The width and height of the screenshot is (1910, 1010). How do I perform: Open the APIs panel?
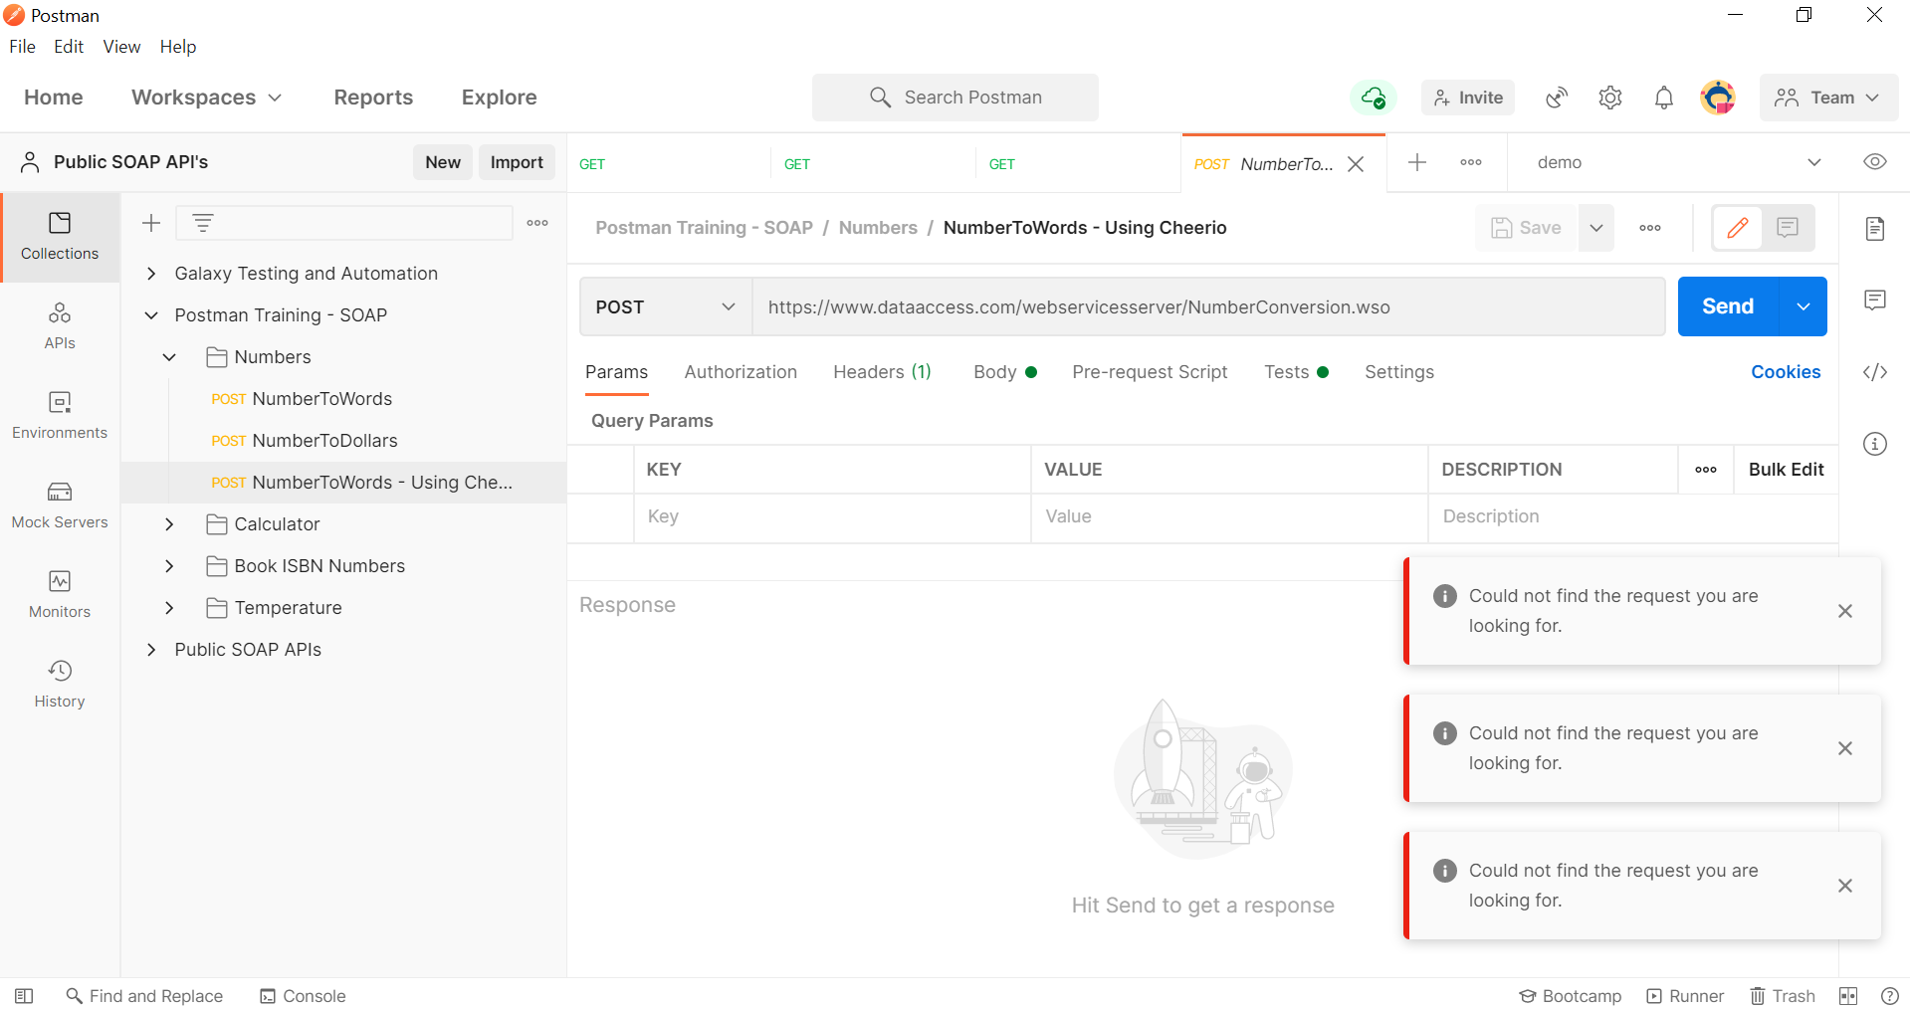[59, 325]
